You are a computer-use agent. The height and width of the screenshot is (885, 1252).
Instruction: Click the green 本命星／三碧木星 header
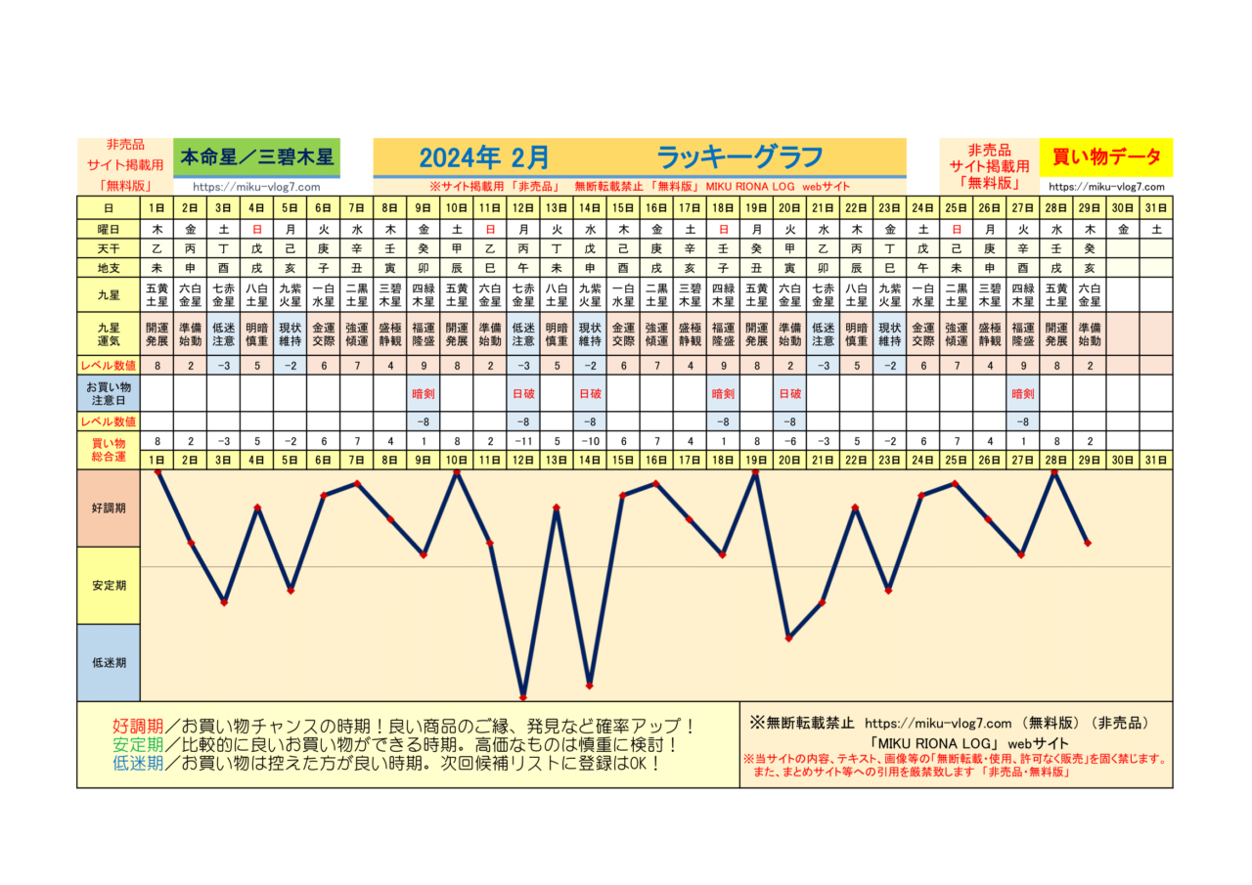[257, 156]
